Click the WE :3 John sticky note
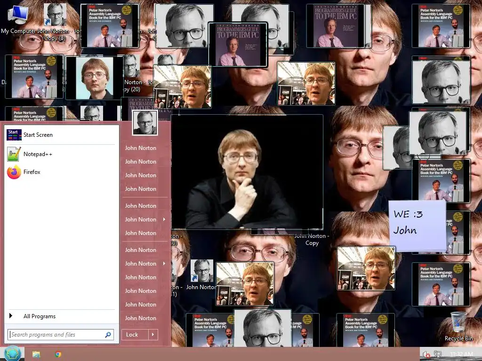Image resolution: width=482 pixels, height=361 pixels. [418, 226]
